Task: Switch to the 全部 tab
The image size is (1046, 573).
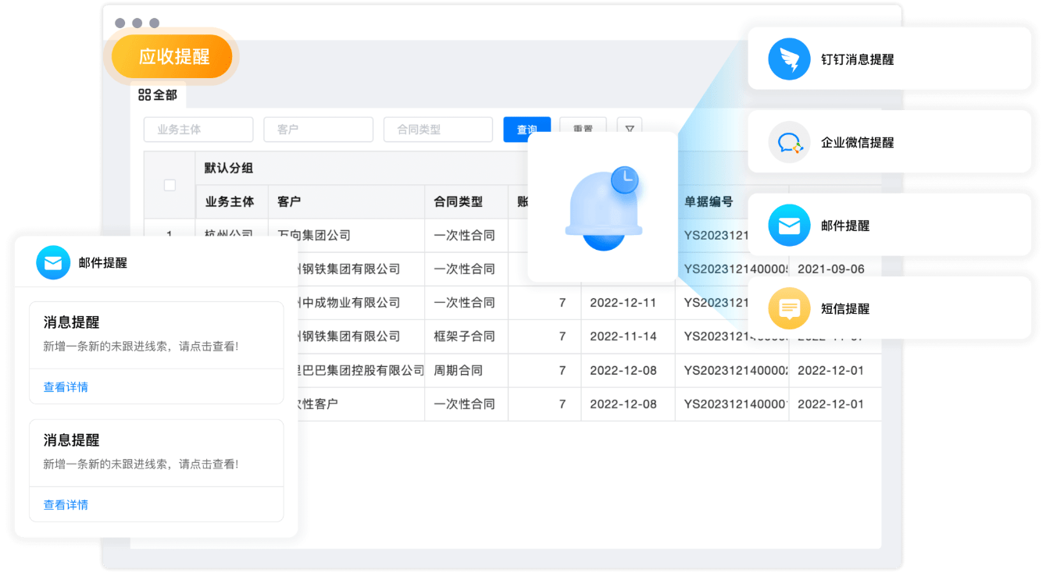Action: pyautogui.click(x=159, y=95)
